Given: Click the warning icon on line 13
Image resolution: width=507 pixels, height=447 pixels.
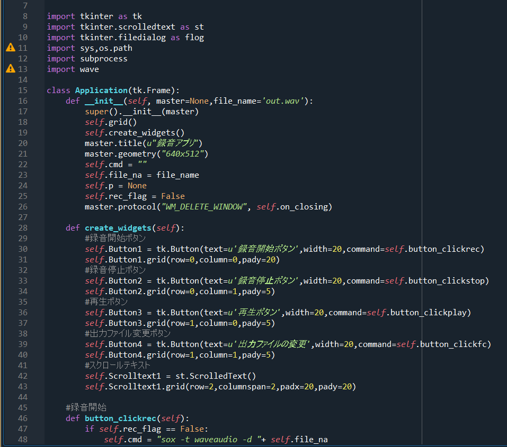Looking at the screenshot, I should coord(11,69).
